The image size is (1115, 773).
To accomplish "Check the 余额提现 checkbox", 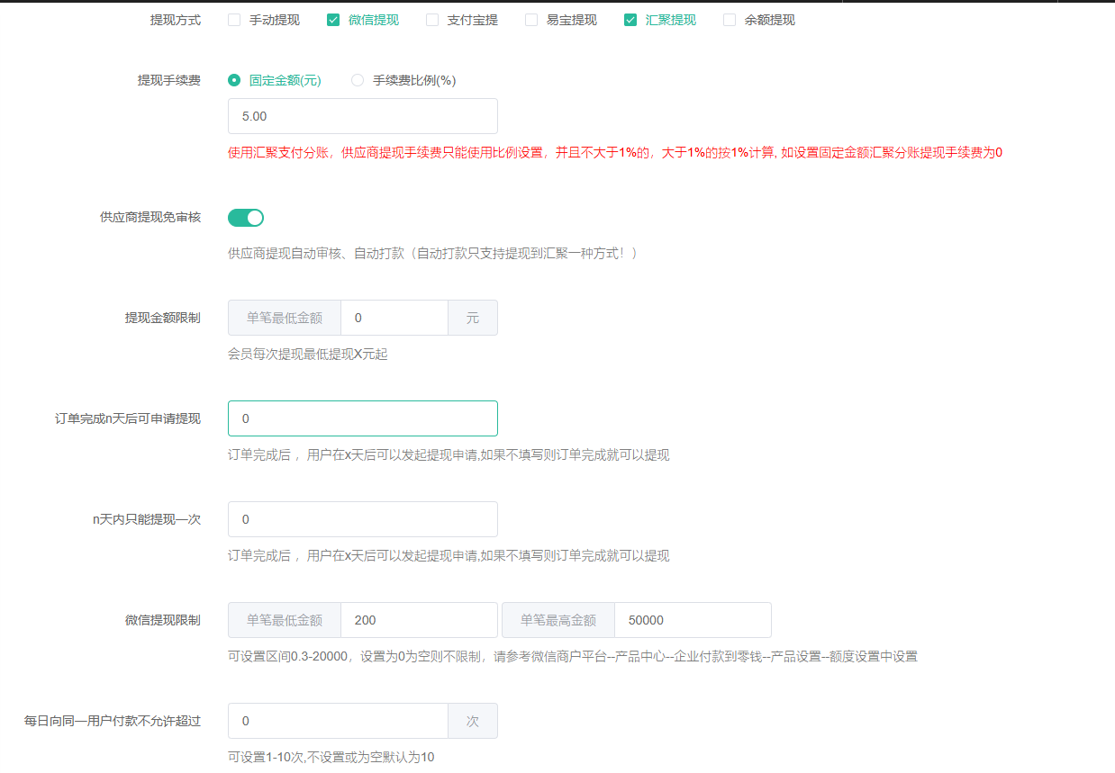I will 730,20.
